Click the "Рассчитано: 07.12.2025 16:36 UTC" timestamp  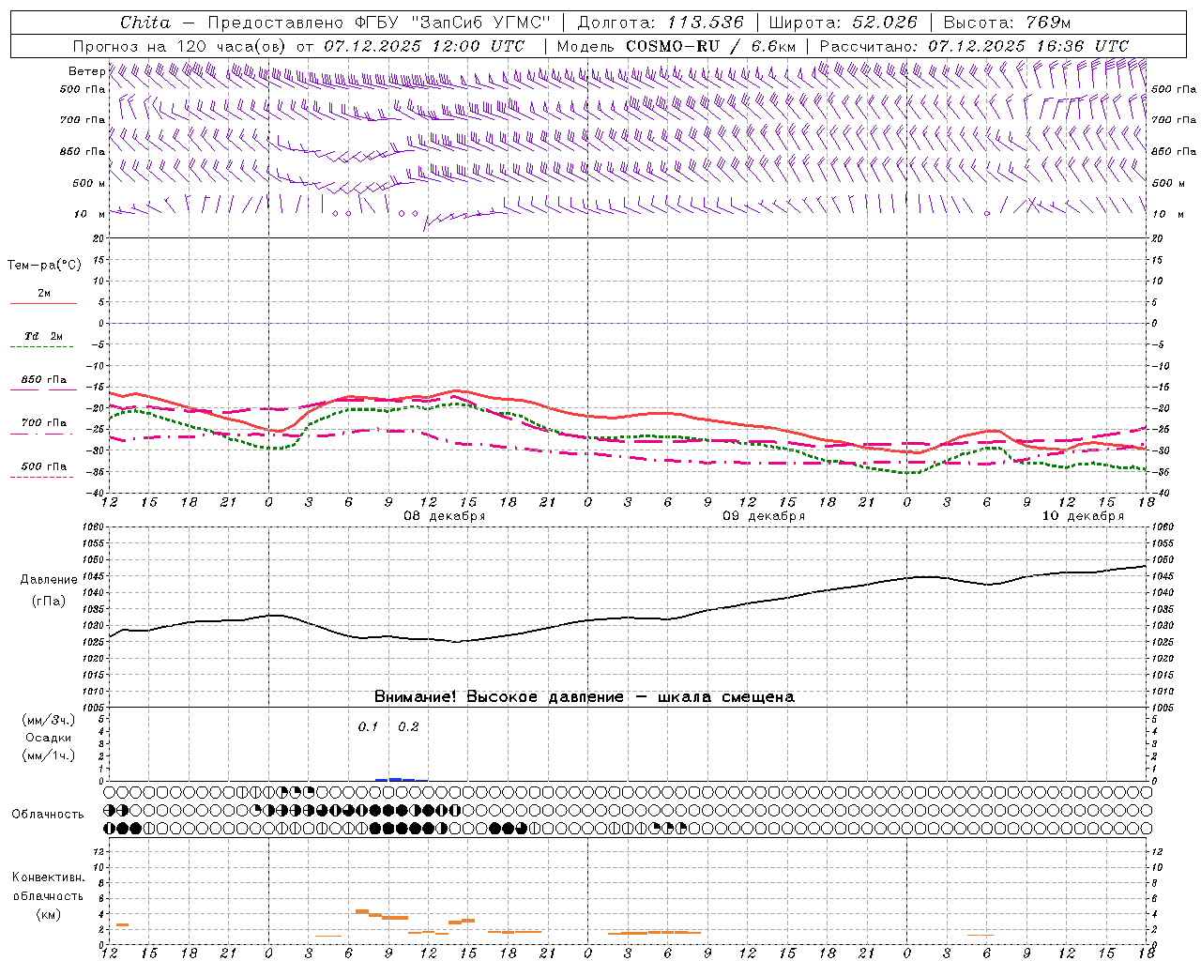coord(974,46)
